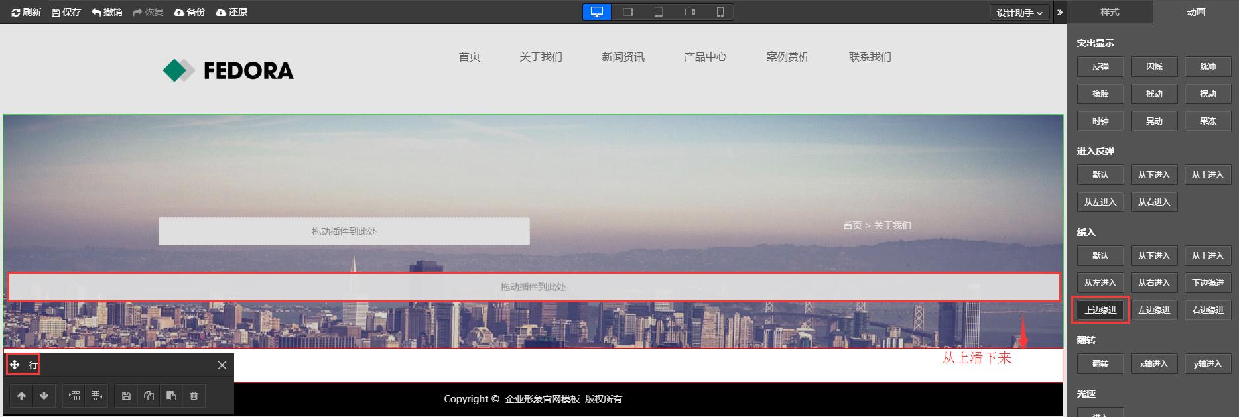Click the copy icon in the row toolbar
1239x417 pixels.
[149, 396]
